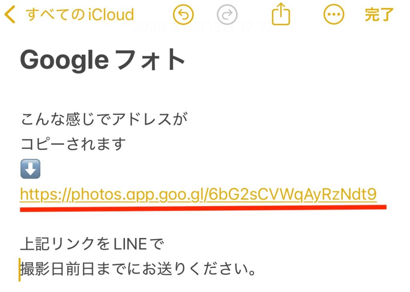Open the photos.app.goo.gl link
Screen dimensions: 410x292
[198, 195]
